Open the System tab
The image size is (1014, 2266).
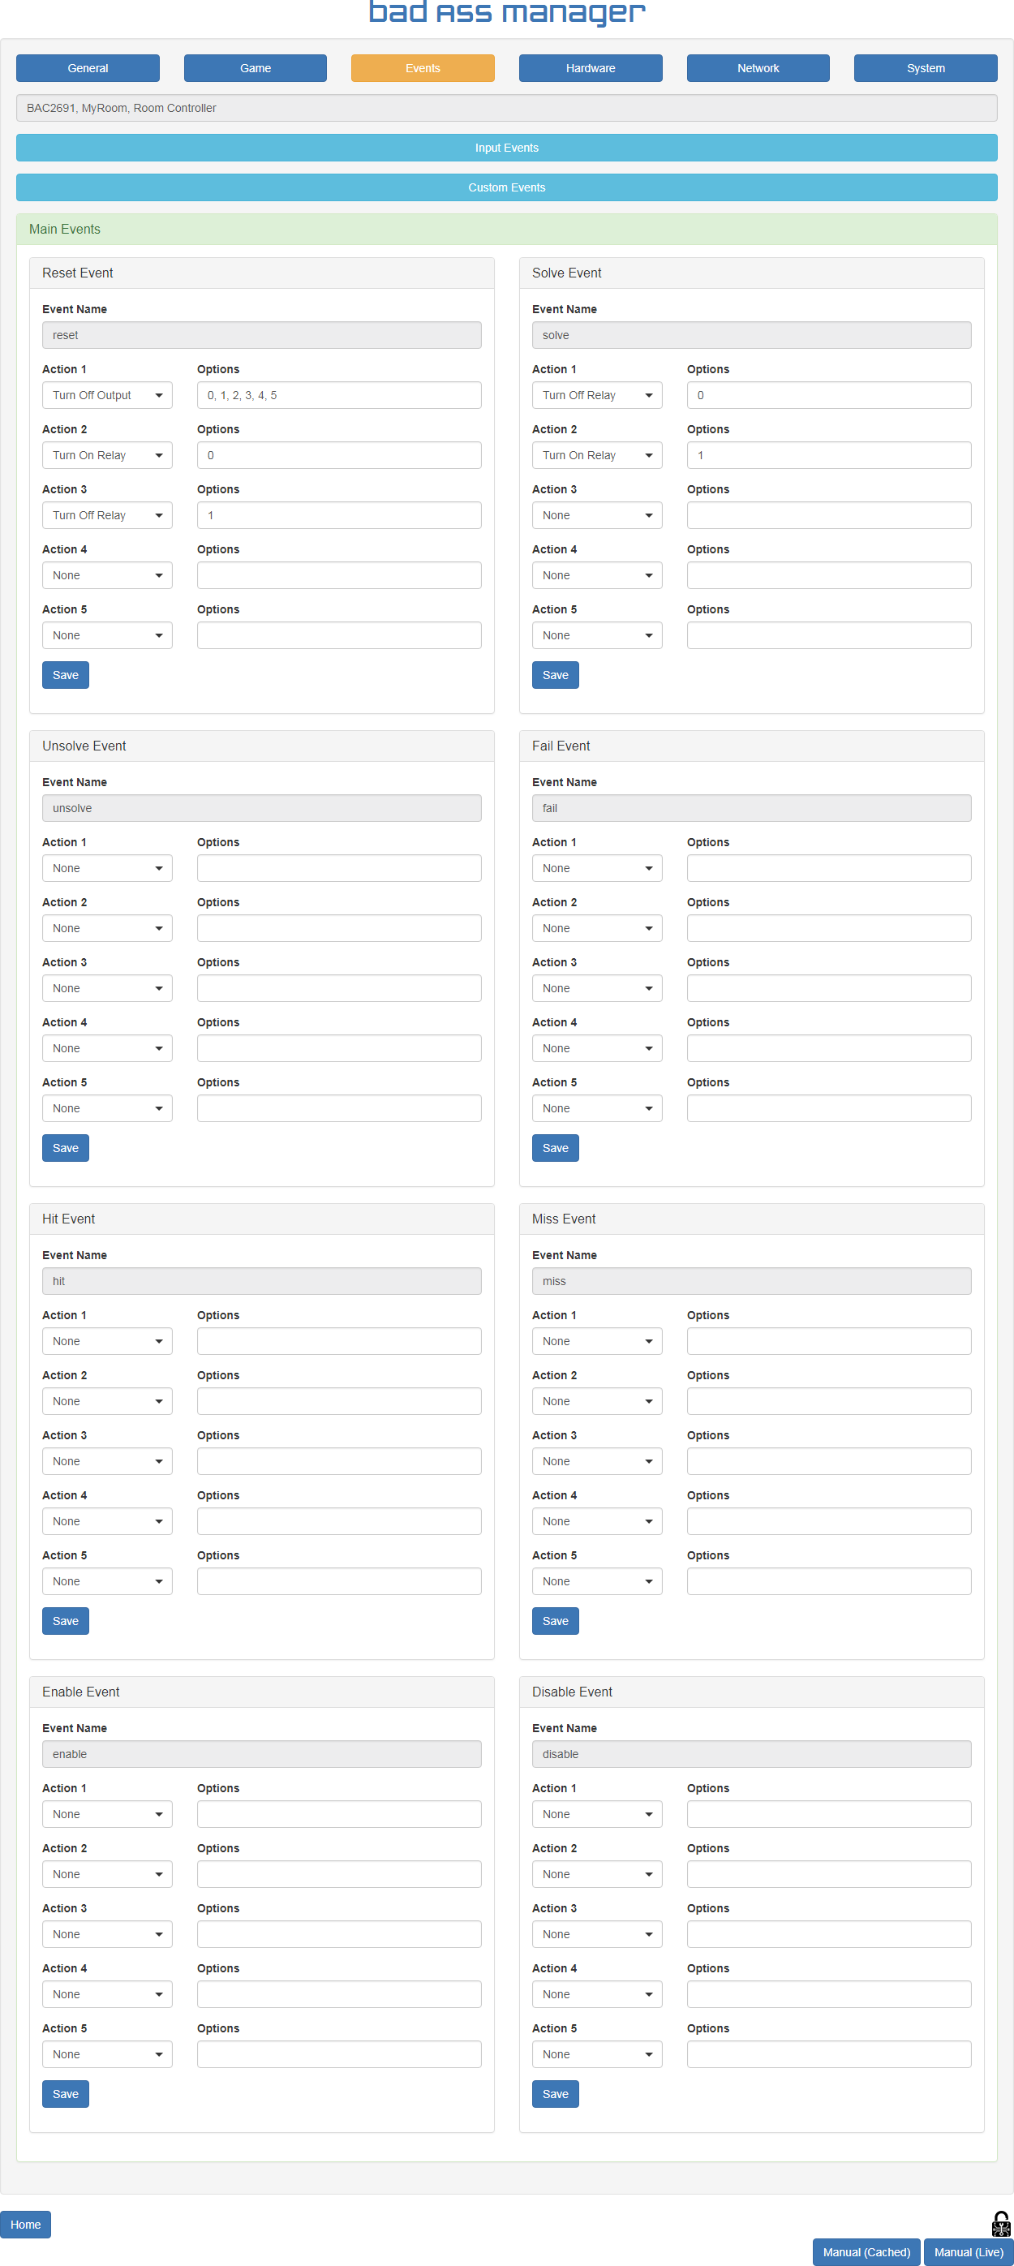tap(926, 67)
